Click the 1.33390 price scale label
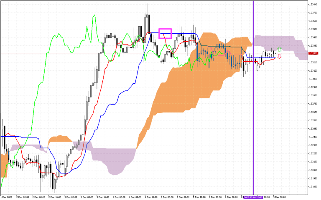Screen dimensions: 321x200 [313, 46]
